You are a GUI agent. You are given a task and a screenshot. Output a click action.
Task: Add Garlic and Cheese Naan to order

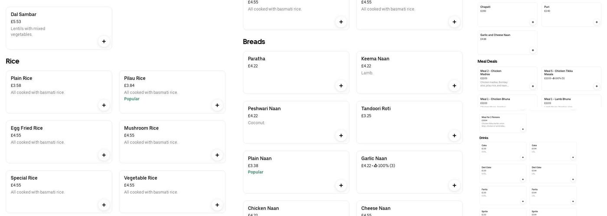click(x=533, y=50)
